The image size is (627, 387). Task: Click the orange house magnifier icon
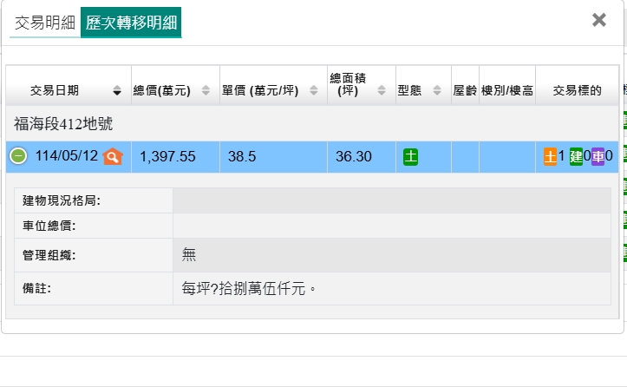pyautogui.click(x=113, y=156)
